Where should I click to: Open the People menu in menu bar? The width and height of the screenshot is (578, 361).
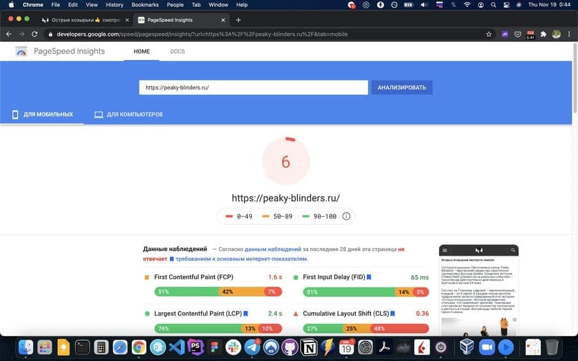pos(175,5)
